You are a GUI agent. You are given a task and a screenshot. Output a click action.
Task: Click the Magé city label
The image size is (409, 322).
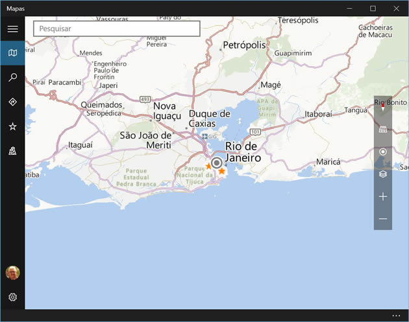tap(271, 85)
